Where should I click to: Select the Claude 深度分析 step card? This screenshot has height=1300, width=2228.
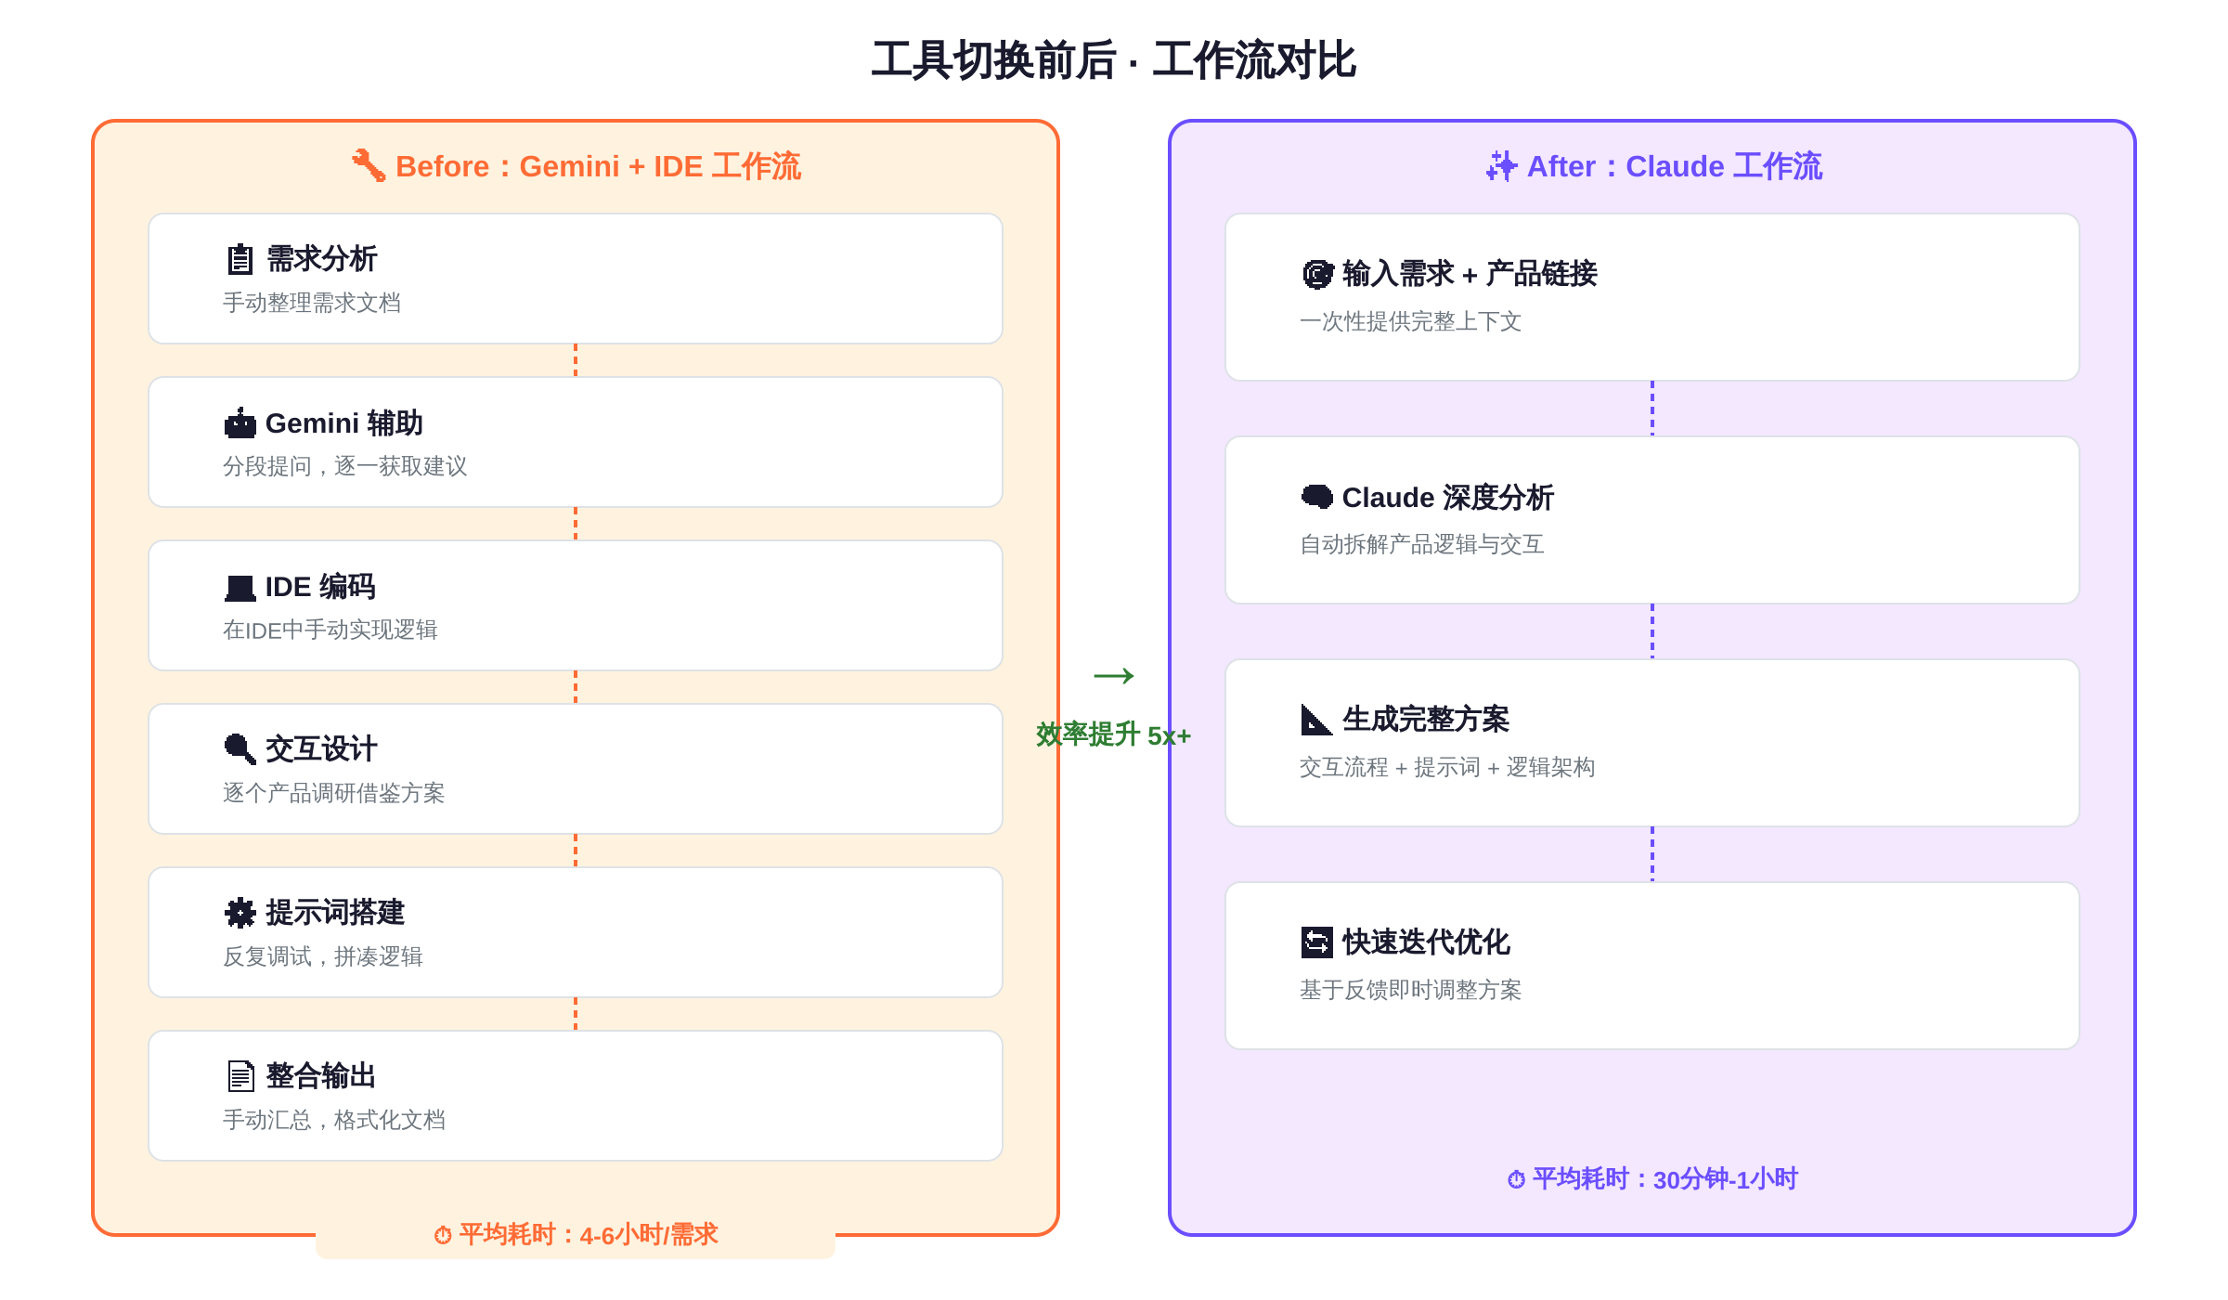(1652, 520)
